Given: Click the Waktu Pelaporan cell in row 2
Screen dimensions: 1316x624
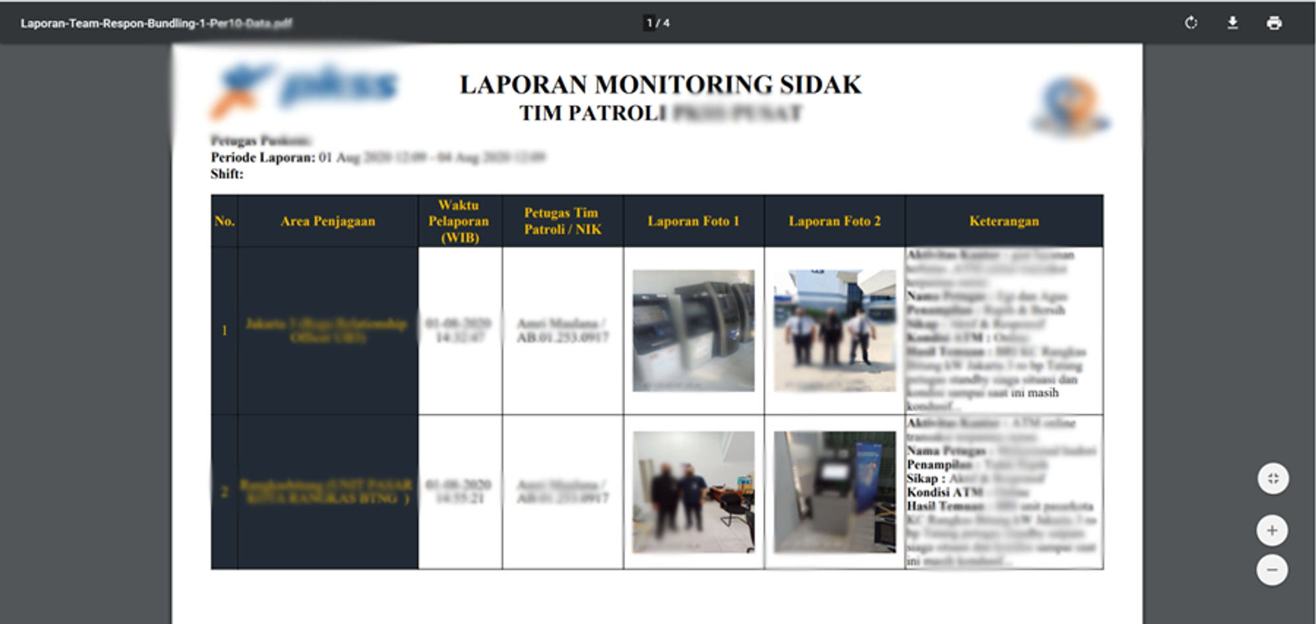Looking at the screenshot, I should click(460, 492).
